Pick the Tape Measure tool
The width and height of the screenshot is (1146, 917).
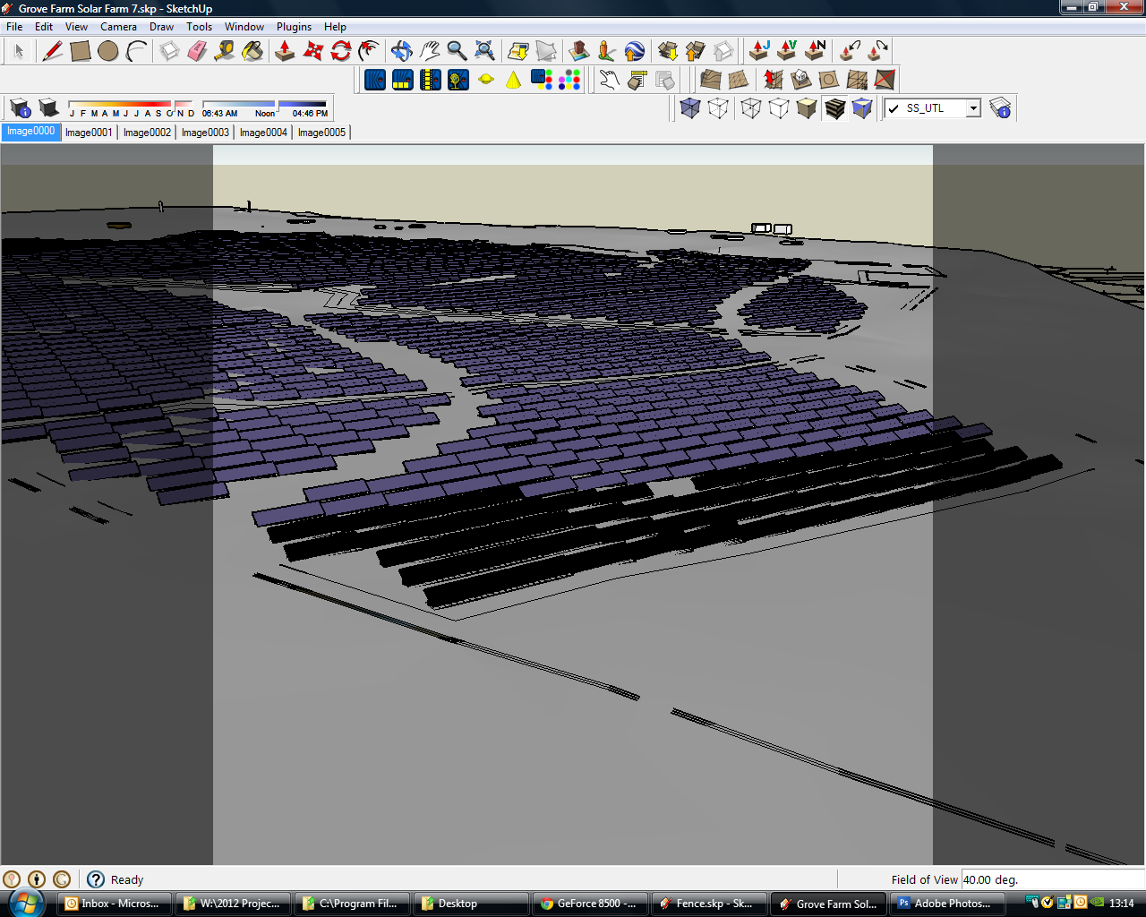pyautogui.click(x=225, y=51)
